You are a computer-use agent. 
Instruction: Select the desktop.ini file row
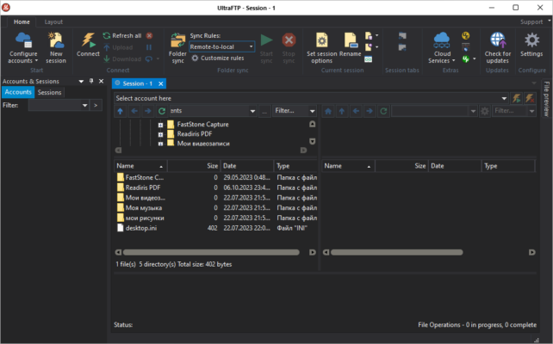tap(215, 228)
